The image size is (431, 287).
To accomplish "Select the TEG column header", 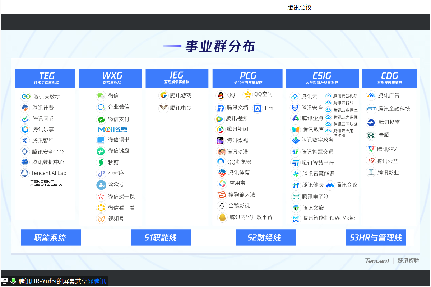I will pos(45,78).
